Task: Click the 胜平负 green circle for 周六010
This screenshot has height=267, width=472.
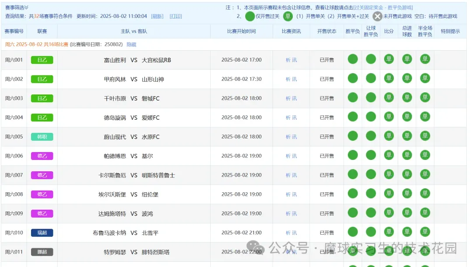Action: [353, 232]
